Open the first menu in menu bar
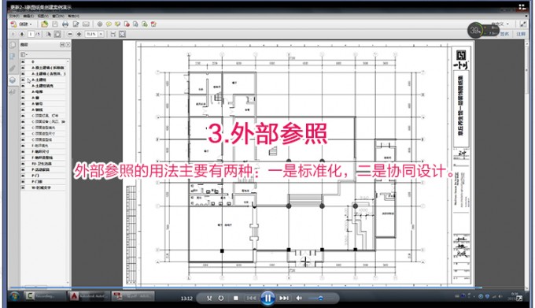 pos(14,16)
